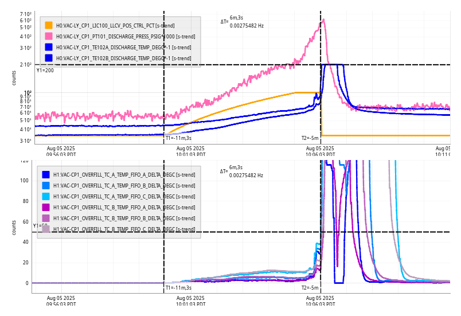Screen dimensions: 461x316
Task: Toggle TC_A_TEMP_FIFO_A_DELTA_DEGC legend swatch
Action: pyautogui.click(x=46, y=174)
